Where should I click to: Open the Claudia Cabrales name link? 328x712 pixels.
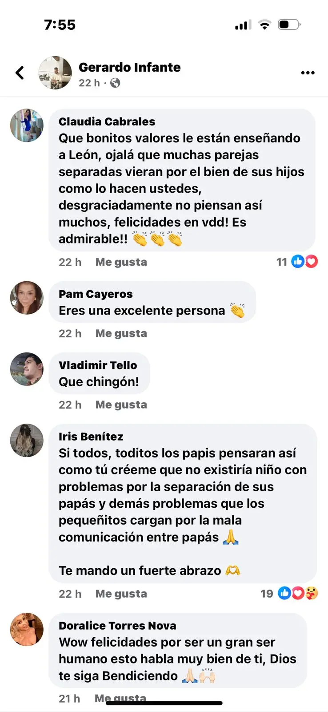[107, 121]
